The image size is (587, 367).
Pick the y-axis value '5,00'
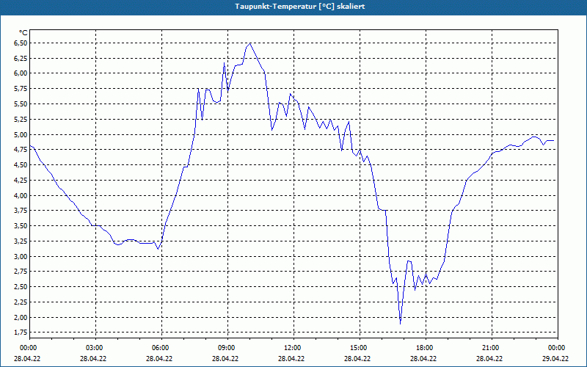click(21, 134)
